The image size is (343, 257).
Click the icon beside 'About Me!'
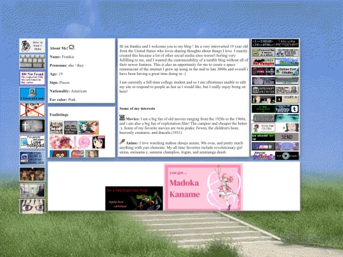click(x=72, y=47)
